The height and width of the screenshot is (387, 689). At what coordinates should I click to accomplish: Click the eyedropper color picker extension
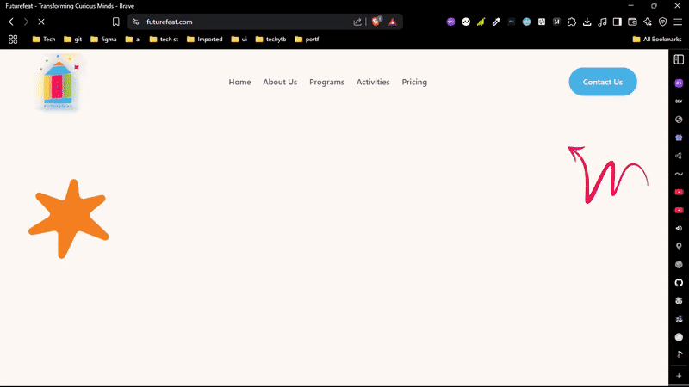point(496,21)
